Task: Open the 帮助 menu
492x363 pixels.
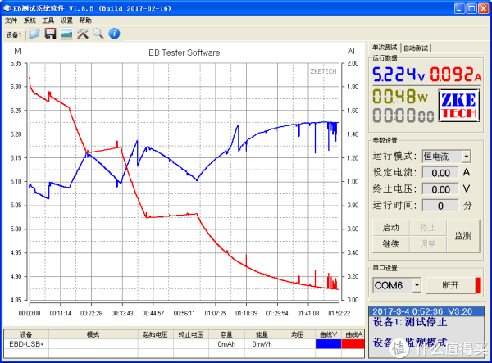Action: click(x=85, y=20)
